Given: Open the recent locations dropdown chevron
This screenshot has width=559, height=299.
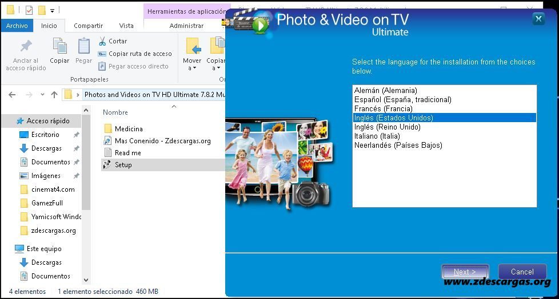Looking at the screenshot, I should tap(42, 95).
